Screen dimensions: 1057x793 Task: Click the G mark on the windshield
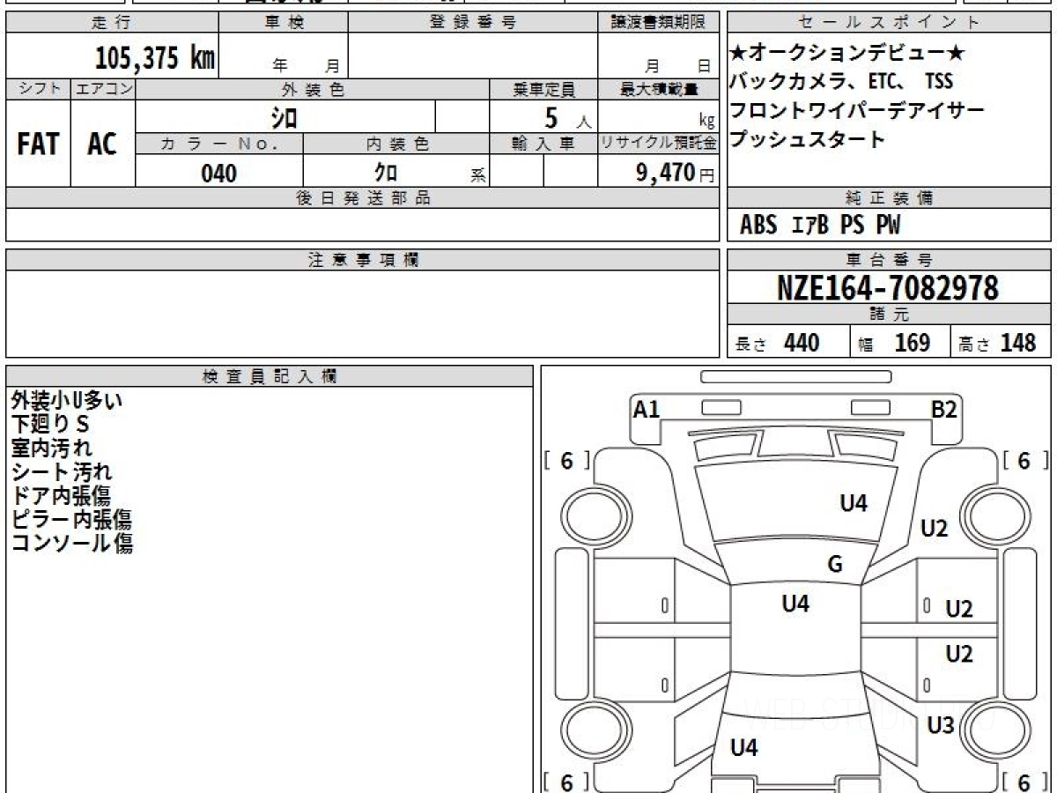[x=835, y=564]
